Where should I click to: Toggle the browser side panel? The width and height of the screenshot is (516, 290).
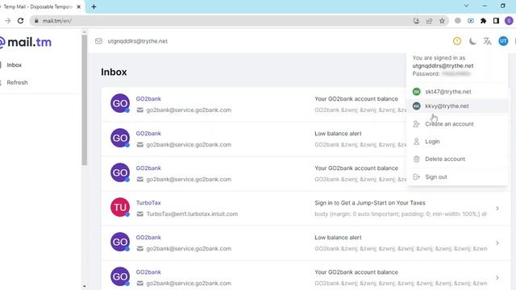pyautogui.click(x=496, y=21)
